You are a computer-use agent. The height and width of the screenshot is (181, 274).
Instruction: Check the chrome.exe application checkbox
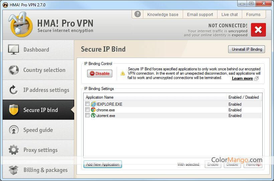tap(88, 110)
